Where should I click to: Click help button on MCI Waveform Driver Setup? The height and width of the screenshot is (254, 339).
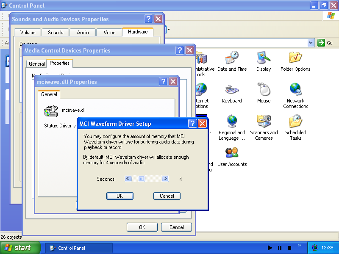tap(192, 124)
